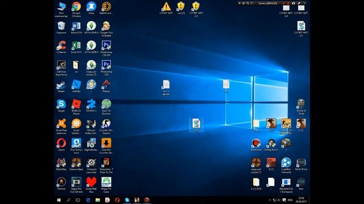The image size is (364, 204).
Task: Launch the Terraria shortcut
Action: coord(61,184)
